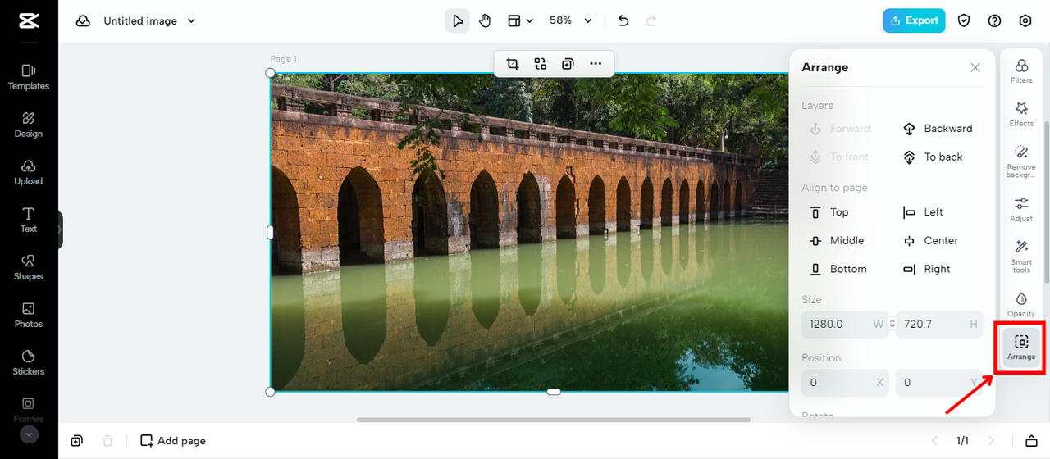
Task: Expand the Untitled image title dropdown
Action: click(191, 21)
